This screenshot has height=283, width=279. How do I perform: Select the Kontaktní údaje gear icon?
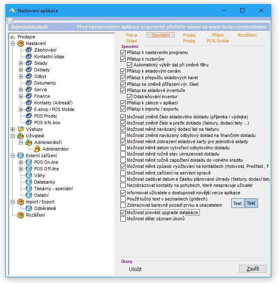point(28,57)
